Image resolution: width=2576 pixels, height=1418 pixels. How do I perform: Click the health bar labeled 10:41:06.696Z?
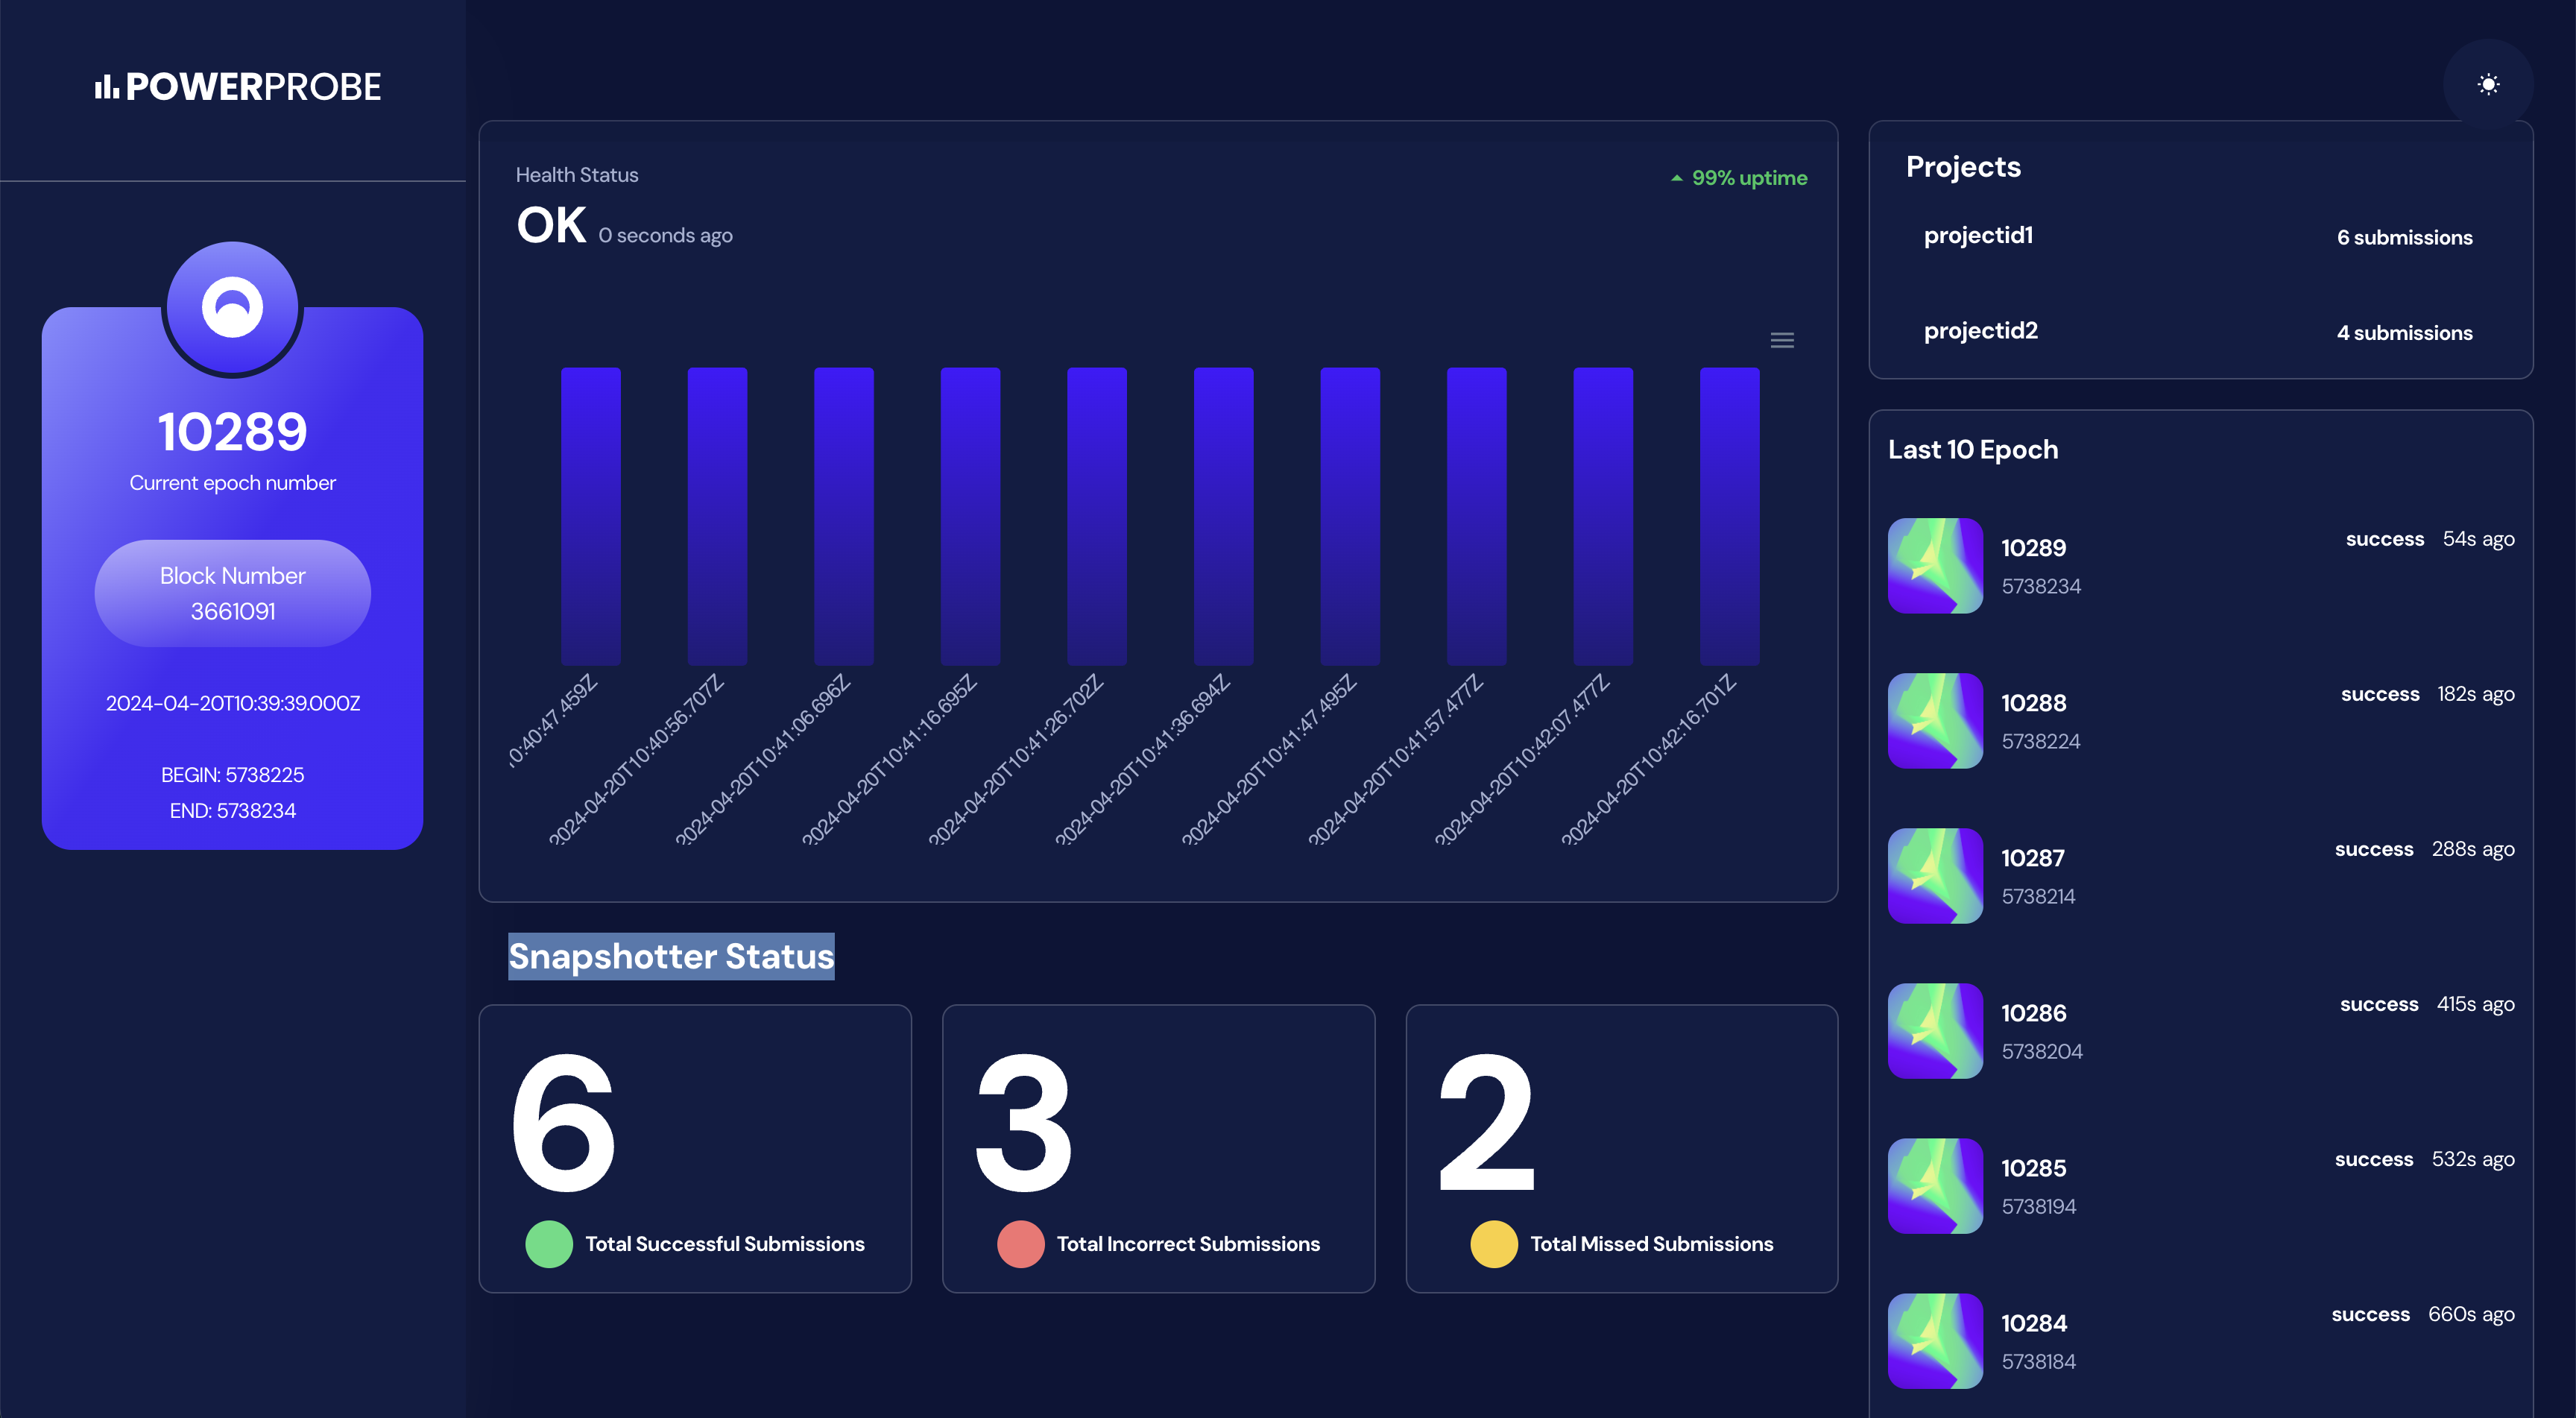(843, 516)
